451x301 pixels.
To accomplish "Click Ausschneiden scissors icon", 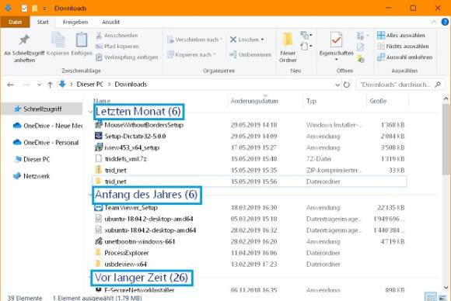I will 99,35.
